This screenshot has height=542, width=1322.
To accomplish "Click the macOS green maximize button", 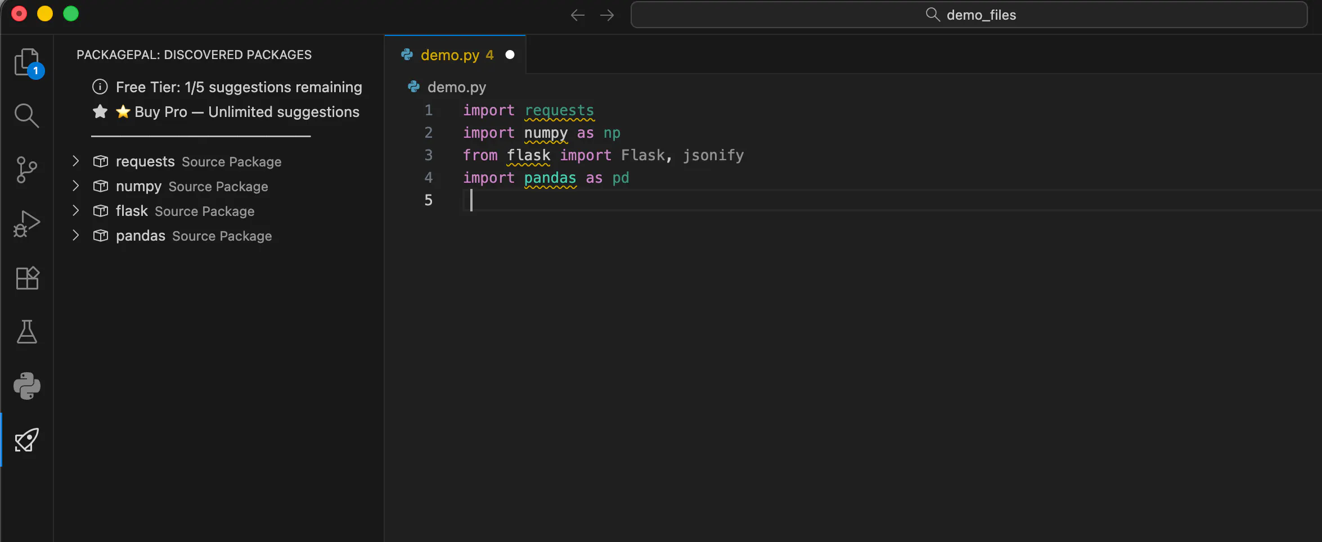I will (71, 13).
